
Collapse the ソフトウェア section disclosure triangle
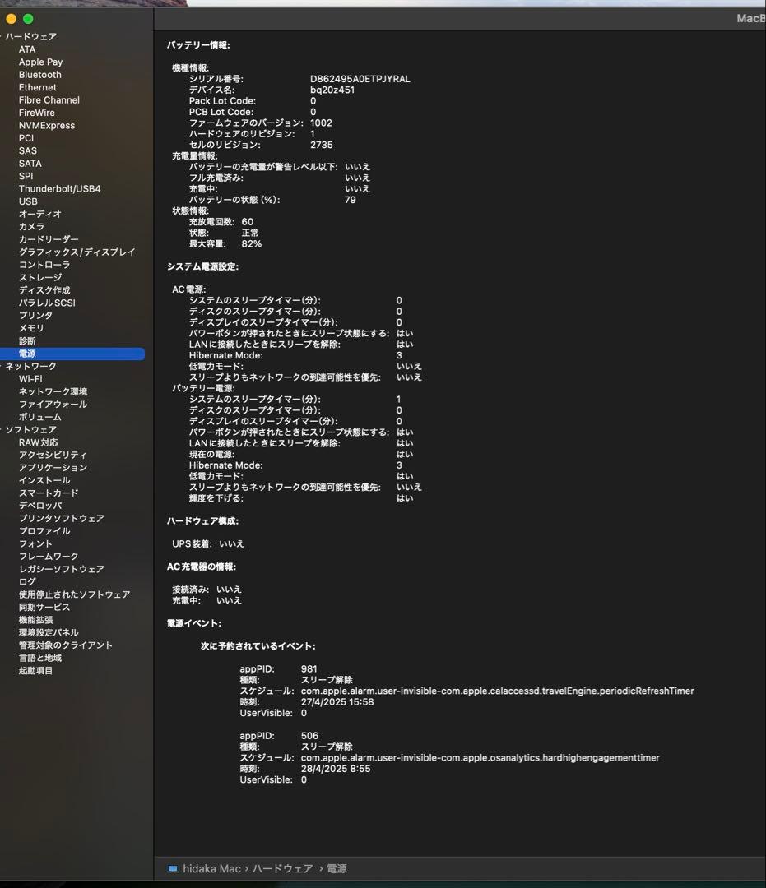pos(3,429)
